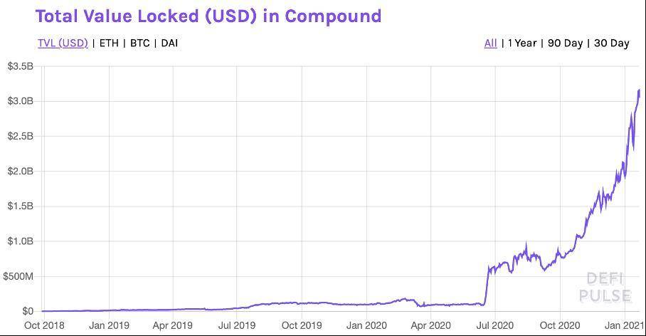
Task: Click the Jan 2021 x-axis label
Action: coord(625,325)
